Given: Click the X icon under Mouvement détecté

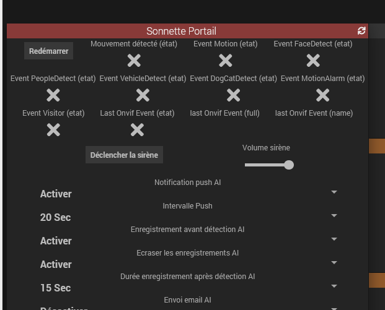Looking at the screenshot, I should [x=134, y=60].
